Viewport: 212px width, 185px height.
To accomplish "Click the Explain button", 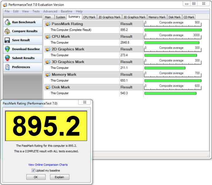I will pyautogui.click(x=59, y=177).
